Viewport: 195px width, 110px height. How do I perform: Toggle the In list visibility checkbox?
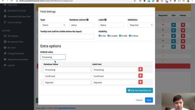[x=100, y=36]
